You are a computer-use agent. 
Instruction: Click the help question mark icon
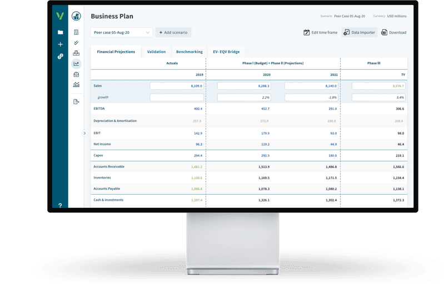coord(60,205)
